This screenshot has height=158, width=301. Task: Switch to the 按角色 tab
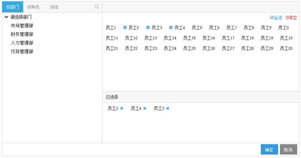33,7
